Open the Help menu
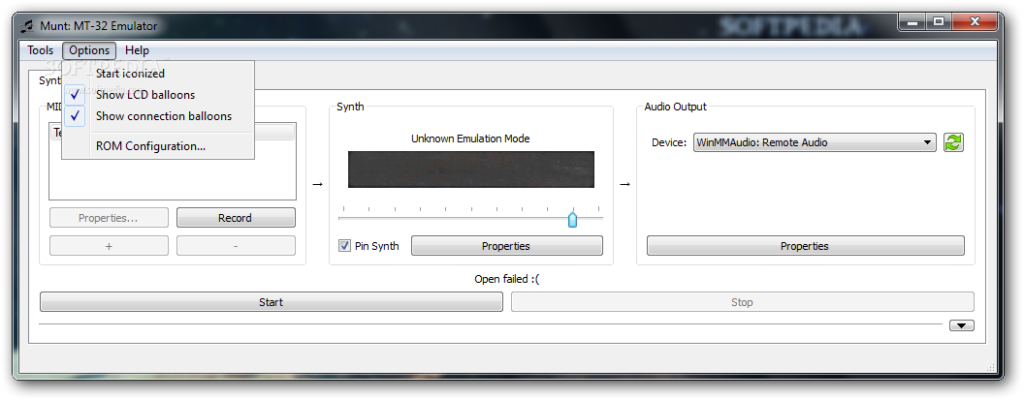Viewport: 1024px width, 400px height. click(137, 50)
